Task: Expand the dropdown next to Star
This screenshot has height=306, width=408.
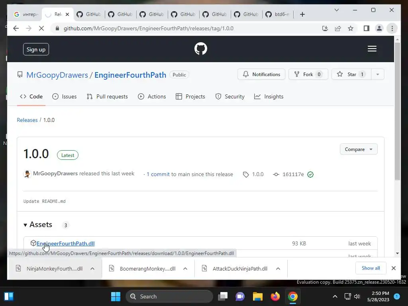Action: coord(378,75)
